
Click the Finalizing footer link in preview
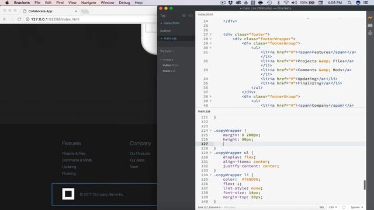(69, 174)
